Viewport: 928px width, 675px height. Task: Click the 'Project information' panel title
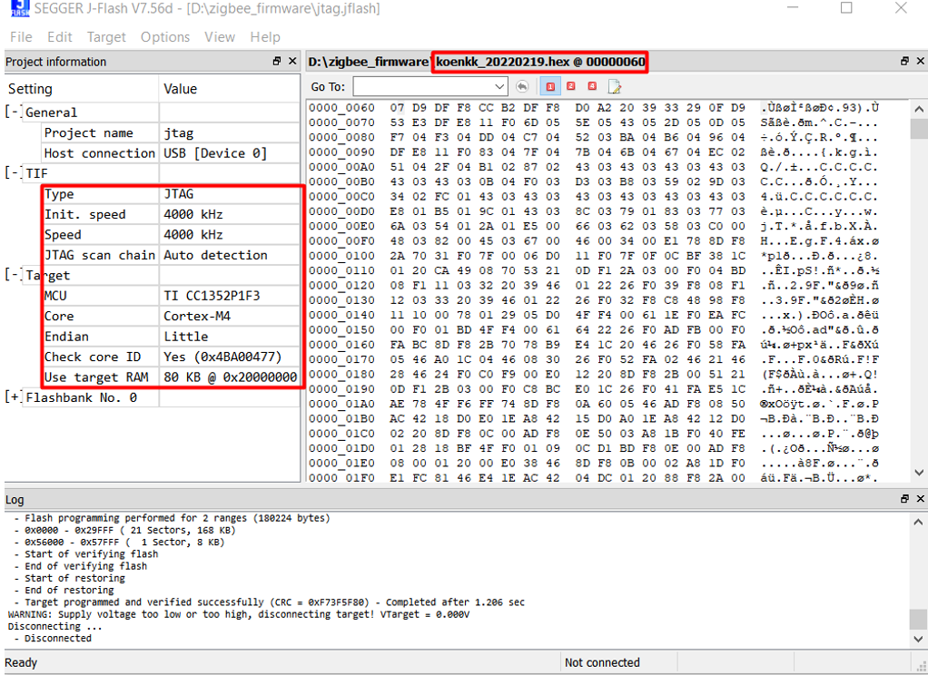[x=55, y=62]
